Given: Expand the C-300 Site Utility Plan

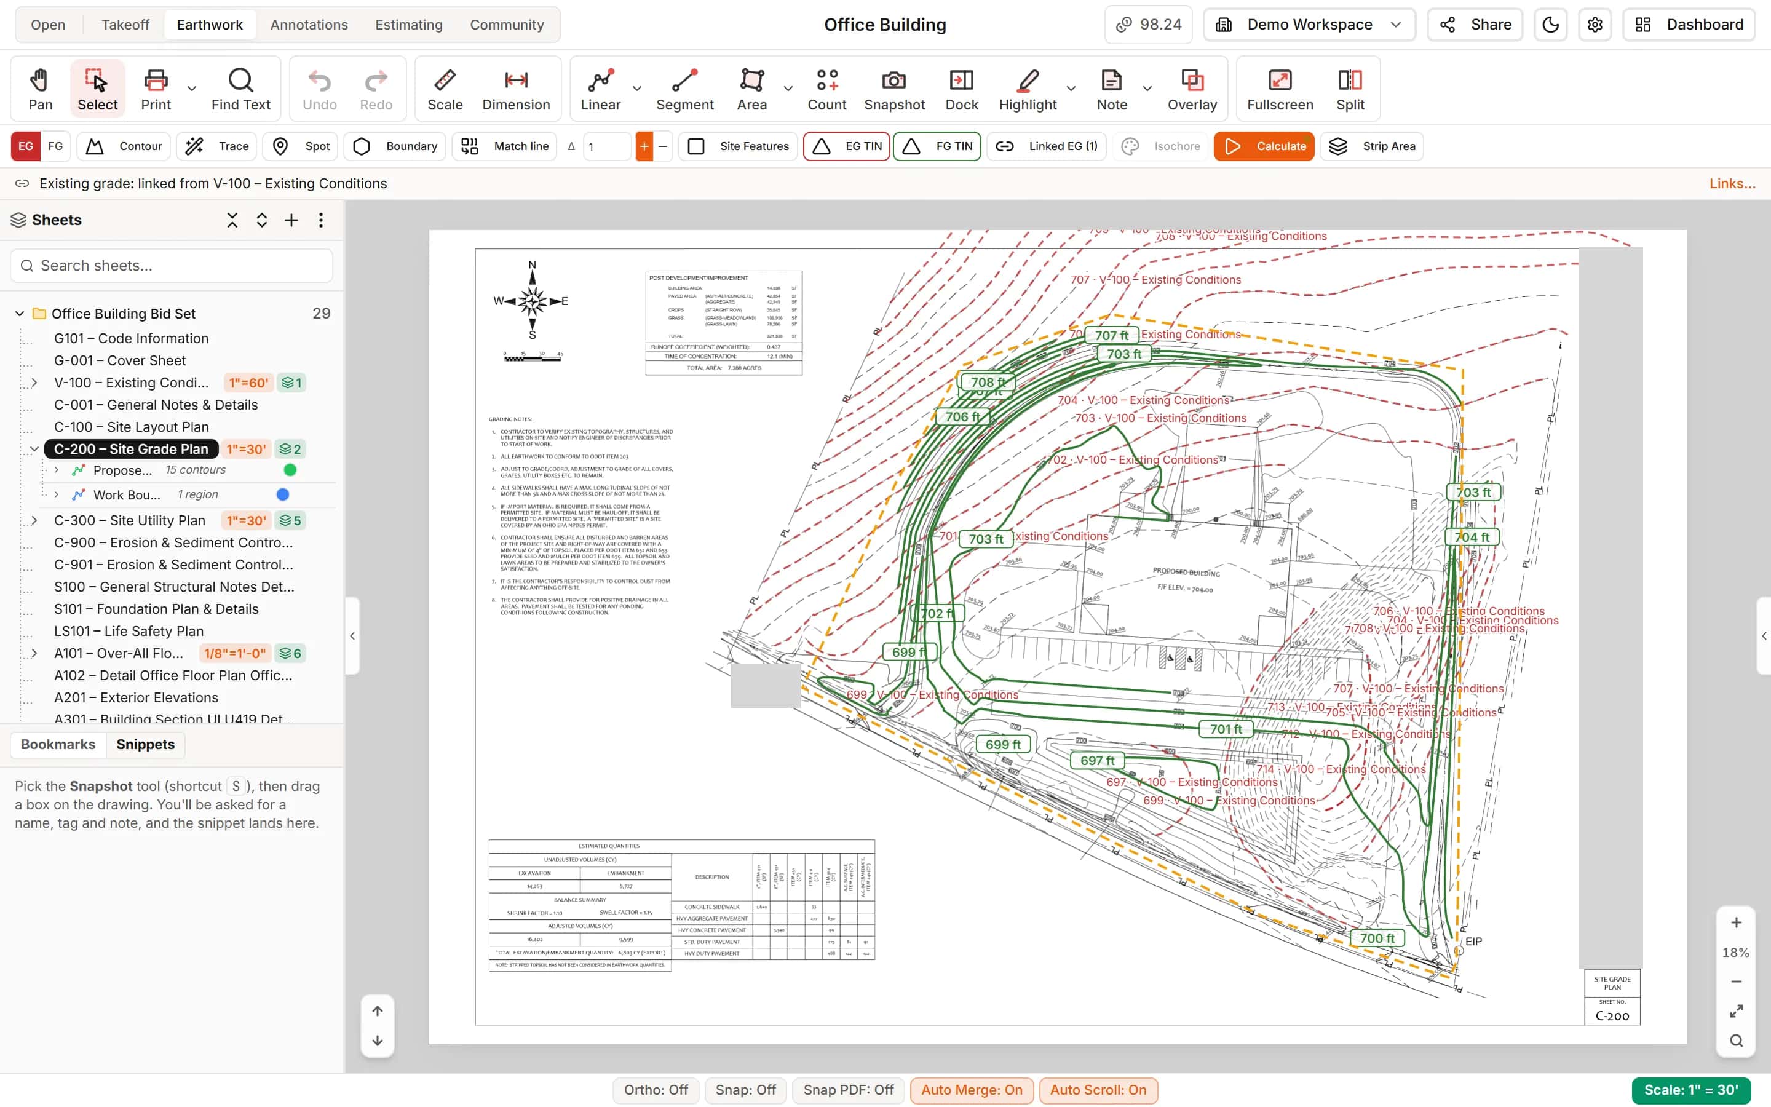Looking at the screenshot, I should 34,520.
